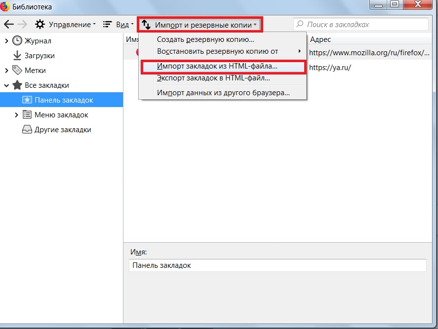Choose Создать резервную копию…
The image size is (438, 329).
[223, 39]
